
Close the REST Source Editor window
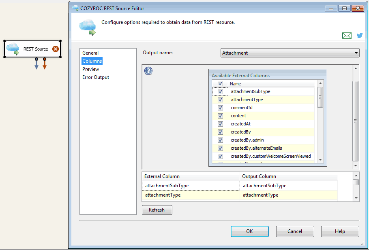pos(358,8)
